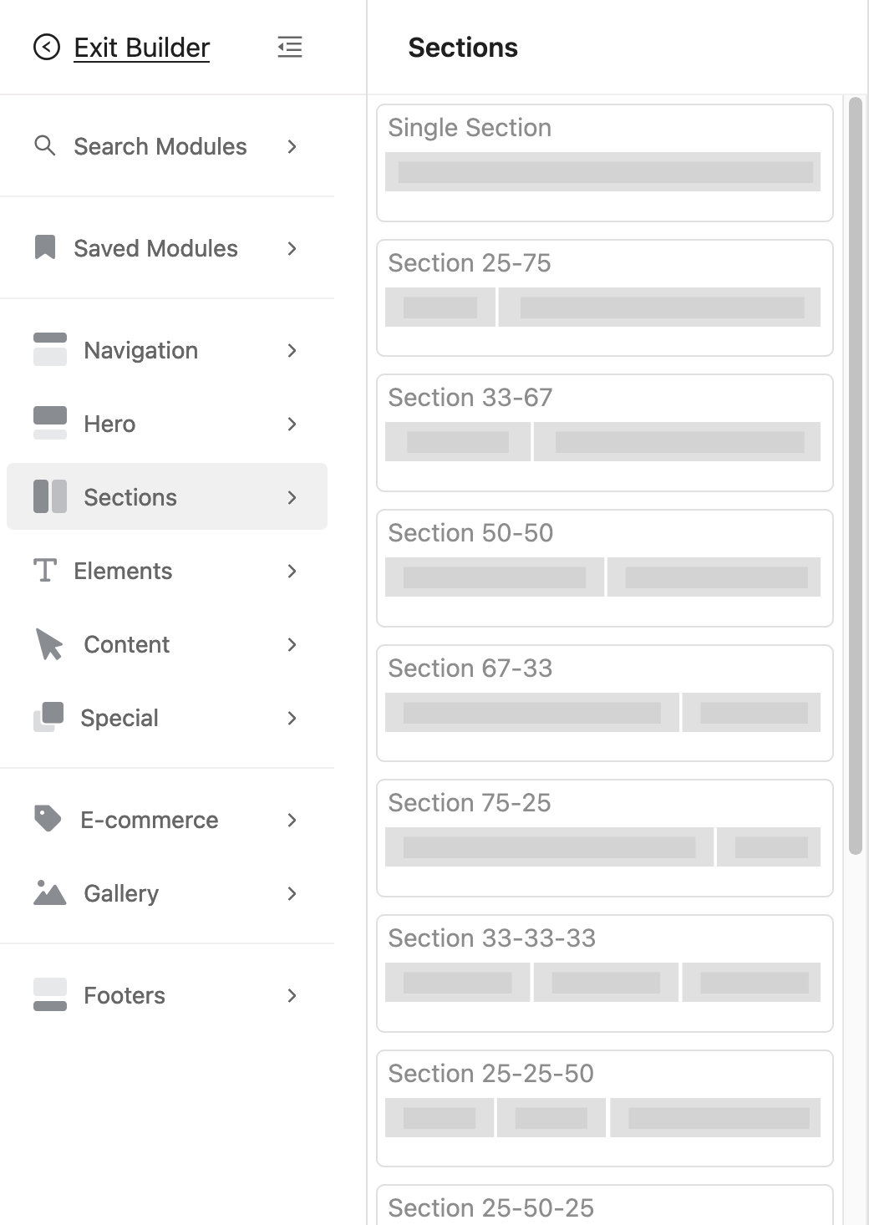Click the Search Modules magnifier icon

[45, 146]
